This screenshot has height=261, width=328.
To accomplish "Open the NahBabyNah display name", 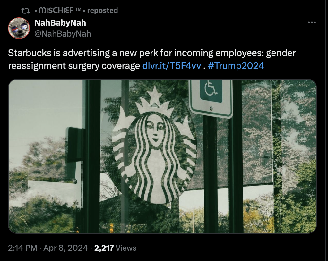I will coord(60,23).
